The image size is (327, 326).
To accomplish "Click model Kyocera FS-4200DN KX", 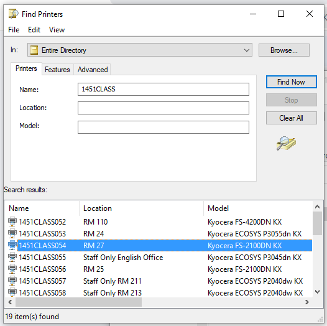I will tap(244, 222).
